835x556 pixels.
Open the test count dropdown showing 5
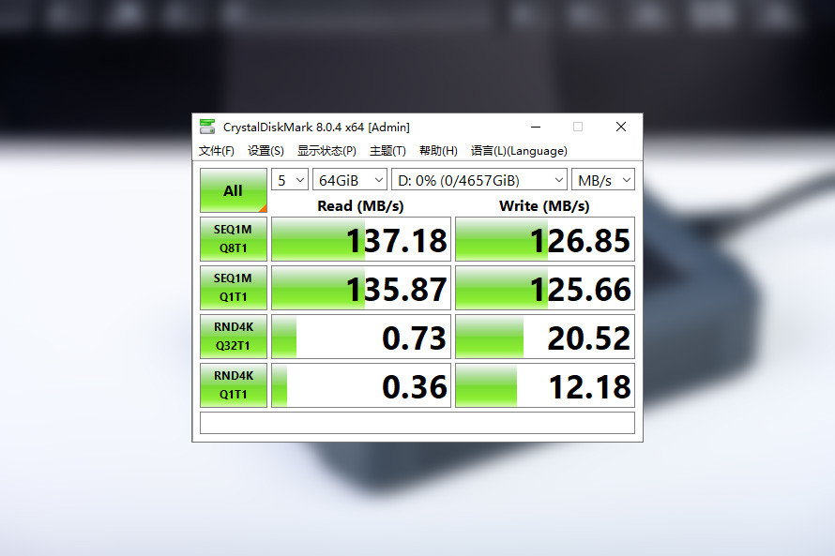(x=290, y=180)
